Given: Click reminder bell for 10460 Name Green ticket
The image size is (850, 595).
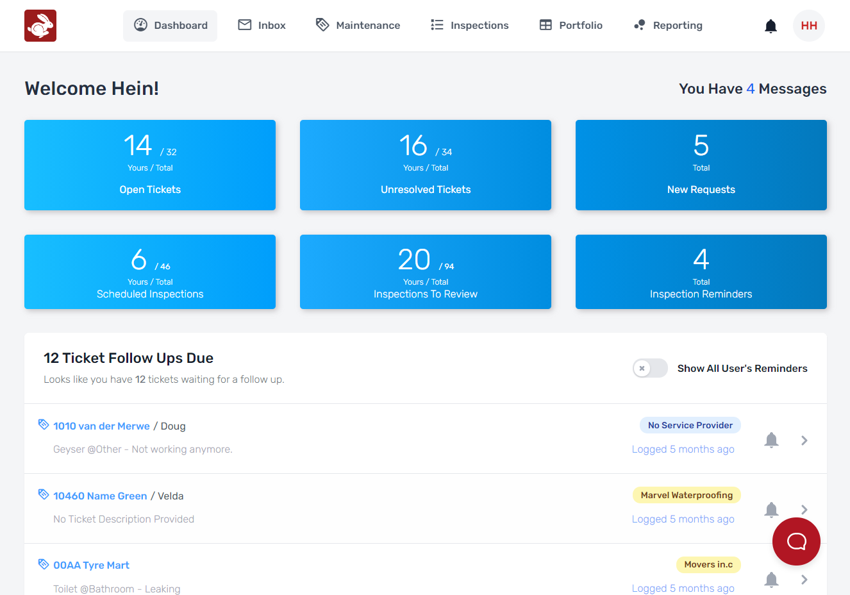Looking at the screenshot, I should [x=771, y=510].
